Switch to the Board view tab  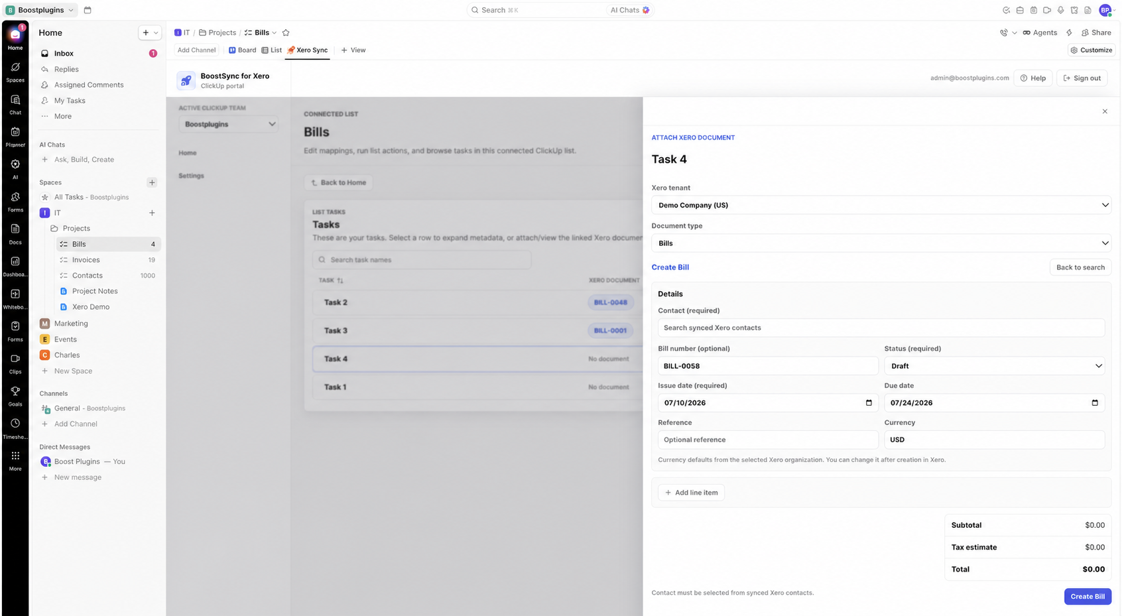pos(243,50)
